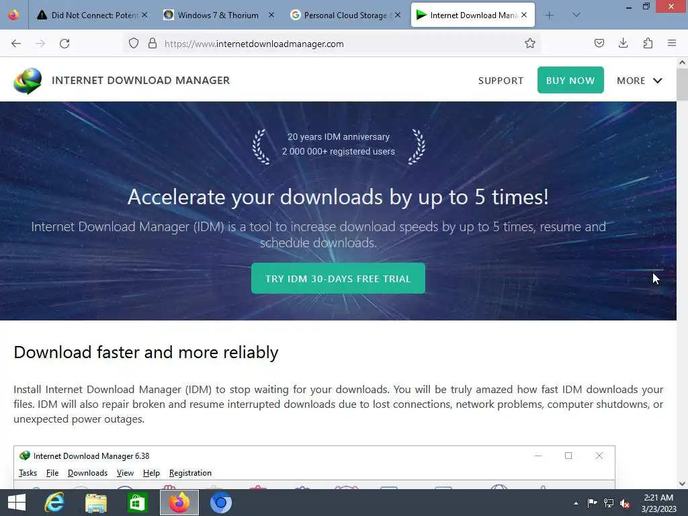Show hidden system tray icons

click(576, 503)
